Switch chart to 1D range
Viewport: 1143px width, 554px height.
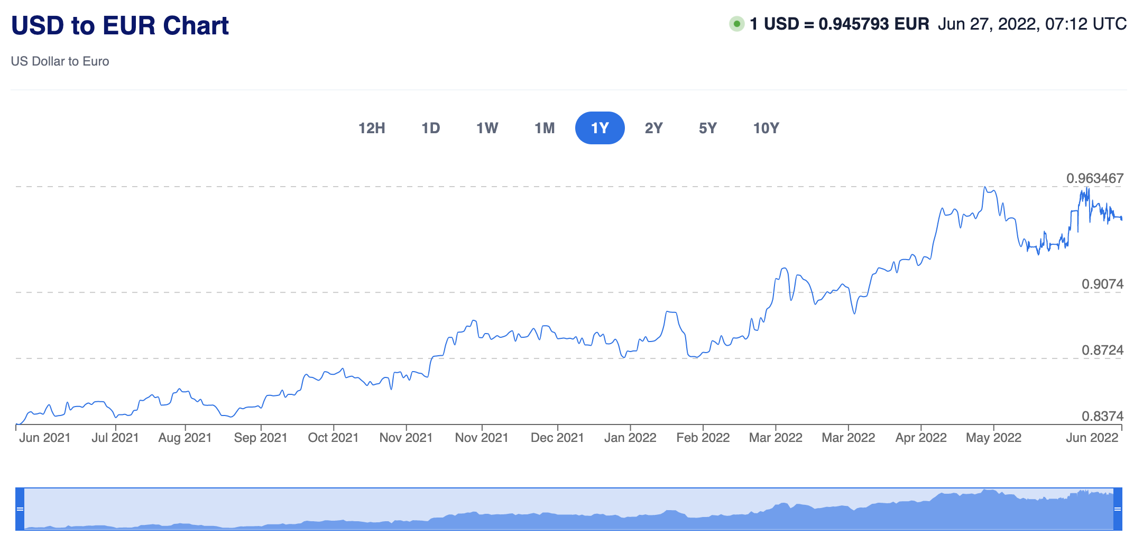(x=430, y=128)
